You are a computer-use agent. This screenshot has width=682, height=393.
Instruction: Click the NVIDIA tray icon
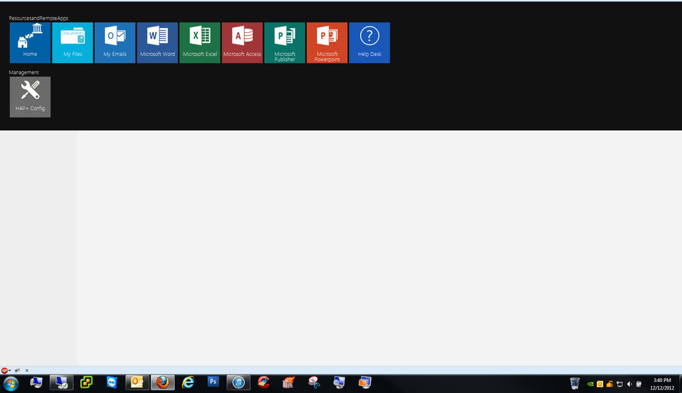[x=590, y=384]
